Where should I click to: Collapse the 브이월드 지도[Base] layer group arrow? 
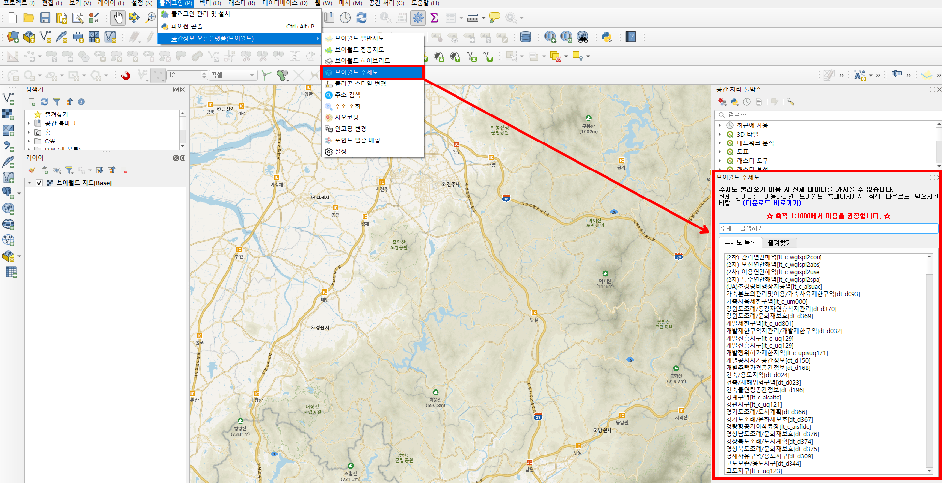[30, 183]
